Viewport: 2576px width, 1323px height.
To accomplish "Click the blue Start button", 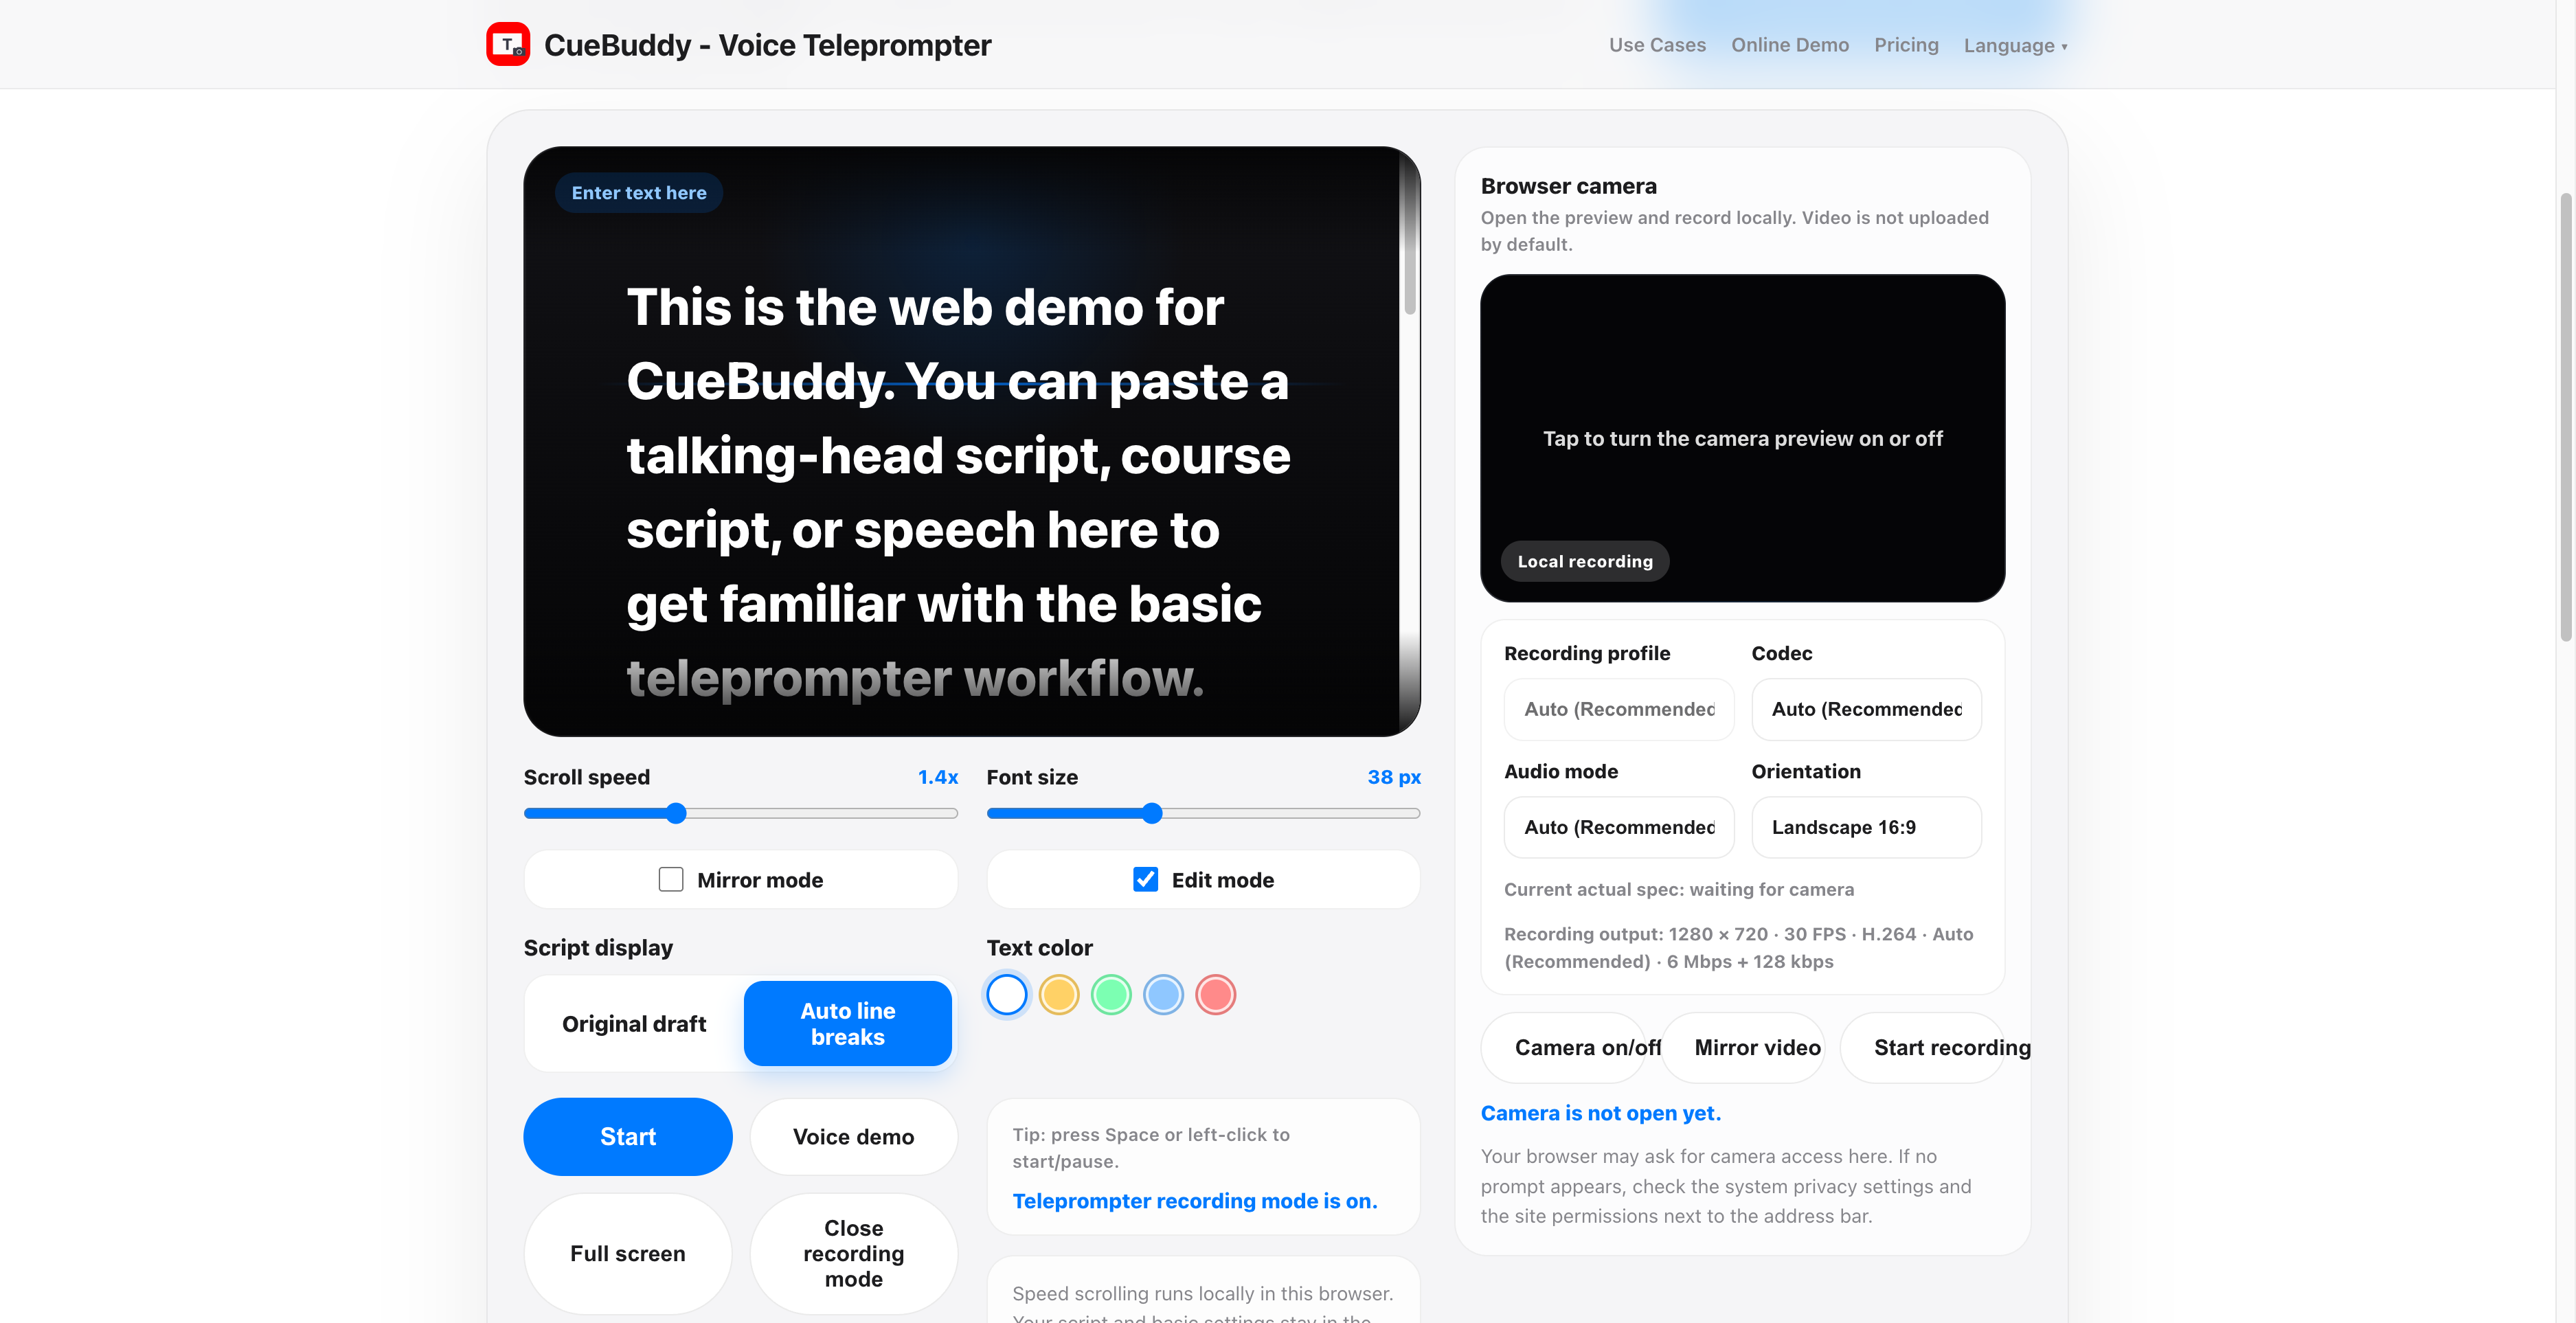I will pos(628,1137).
